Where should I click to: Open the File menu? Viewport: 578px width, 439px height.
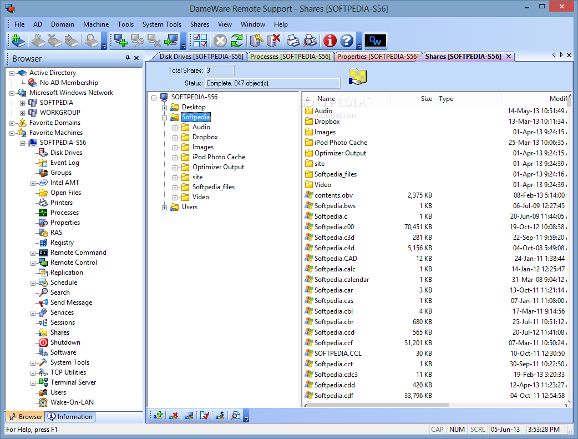click(x=19, y=24)
